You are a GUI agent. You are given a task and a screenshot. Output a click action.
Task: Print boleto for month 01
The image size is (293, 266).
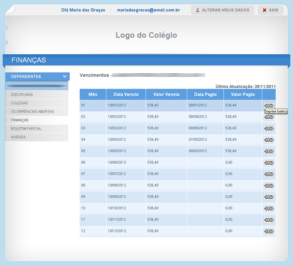[269, 105]
